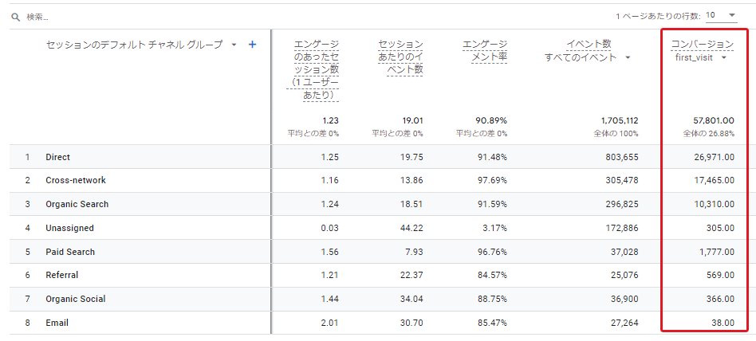Select the Unassigned channel row
The width and height of the screenshot is (756, 341).
[x=377, y=228]
